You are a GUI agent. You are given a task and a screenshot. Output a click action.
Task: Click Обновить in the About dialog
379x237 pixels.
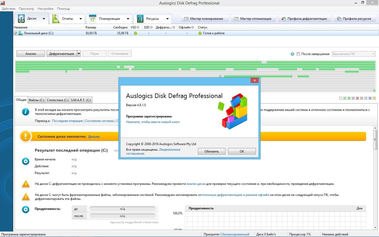[212, 151]
